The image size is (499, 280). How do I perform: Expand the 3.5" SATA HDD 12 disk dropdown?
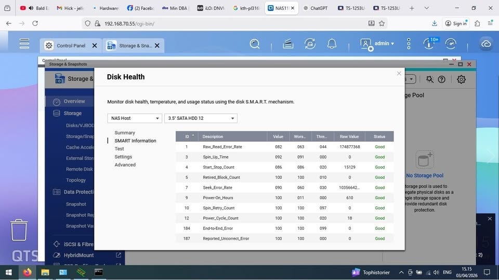click(x=201, y=118)
